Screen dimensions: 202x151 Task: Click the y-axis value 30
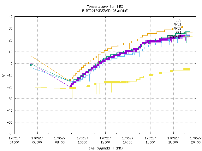click(10, 28)
